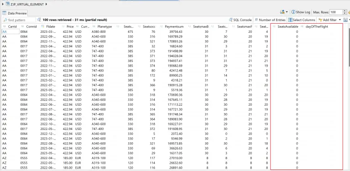Open the SQL Console
This screenshot has width=350, height=171.
tap(240, 20)
